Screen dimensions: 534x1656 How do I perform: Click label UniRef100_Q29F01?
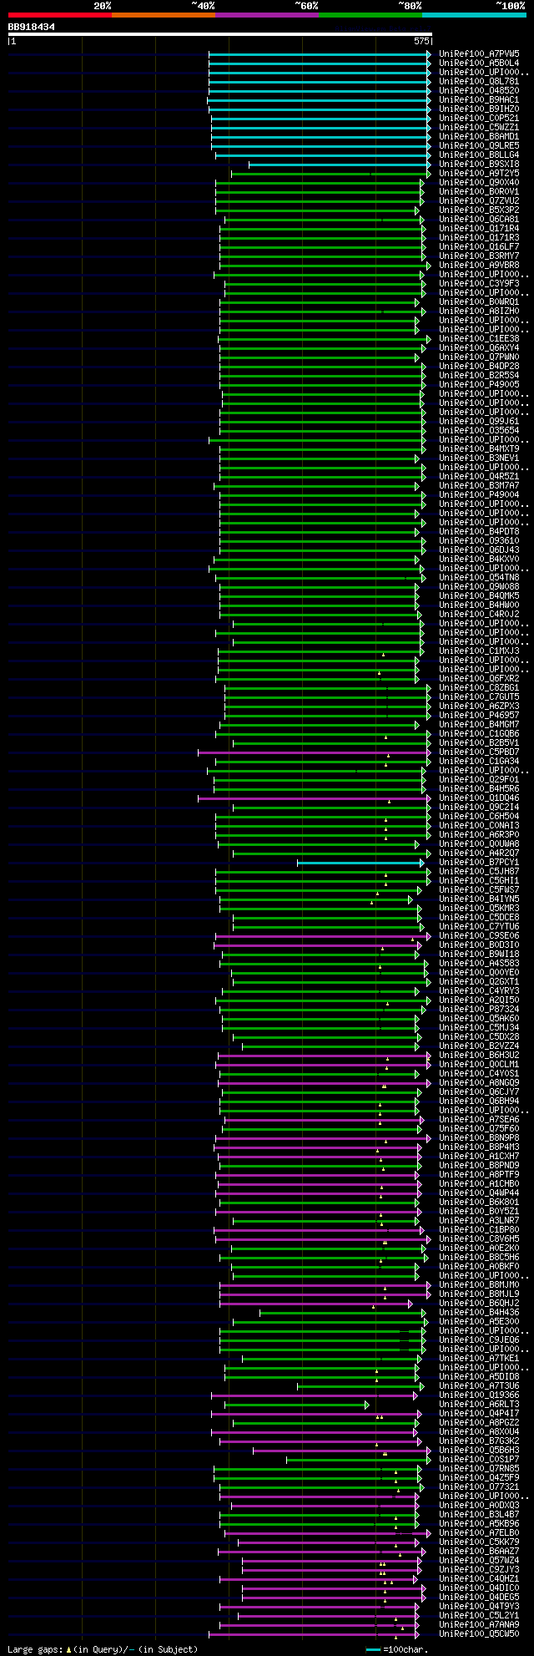coord(479,779)
